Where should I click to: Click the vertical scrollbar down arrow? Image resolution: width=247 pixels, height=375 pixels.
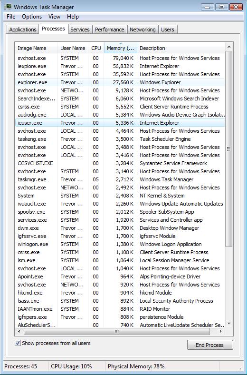click(x=229, y=324)
